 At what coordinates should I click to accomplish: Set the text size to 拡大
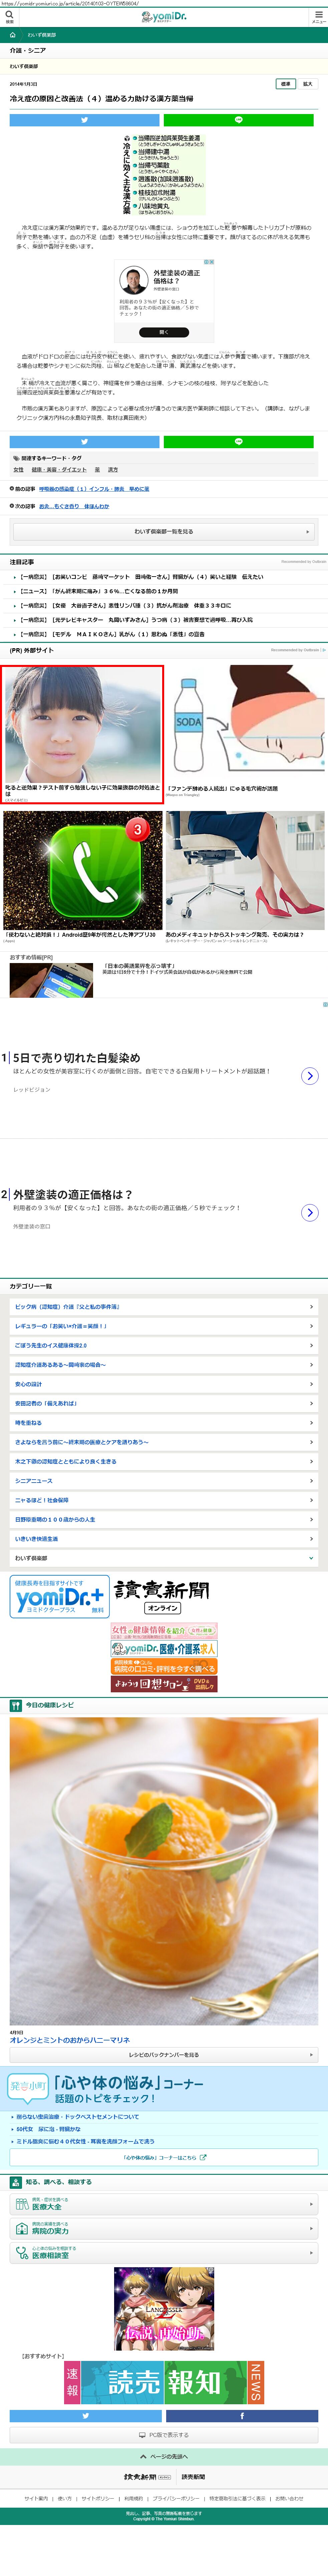[307, 84]
